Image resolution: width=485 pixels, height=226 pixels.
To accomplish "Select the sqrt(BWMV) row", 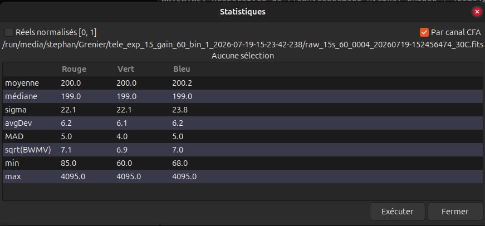I will 243,150.
